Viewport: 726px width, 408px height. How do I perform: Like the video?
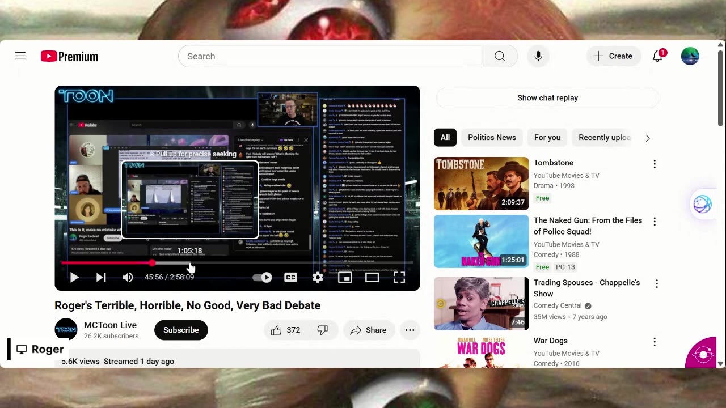(285, 330)
